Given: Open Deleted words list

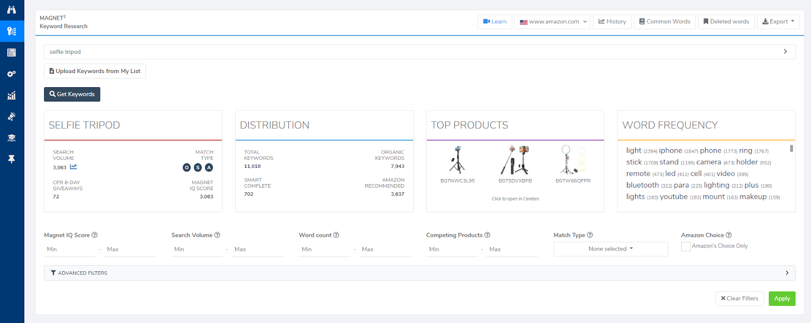Looking at the screenshot, I should 726,22.
